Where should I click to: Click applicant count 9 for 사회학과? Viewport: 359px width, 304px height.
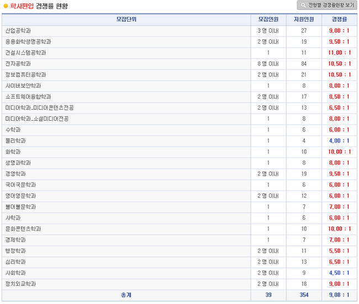pos(304,273)
